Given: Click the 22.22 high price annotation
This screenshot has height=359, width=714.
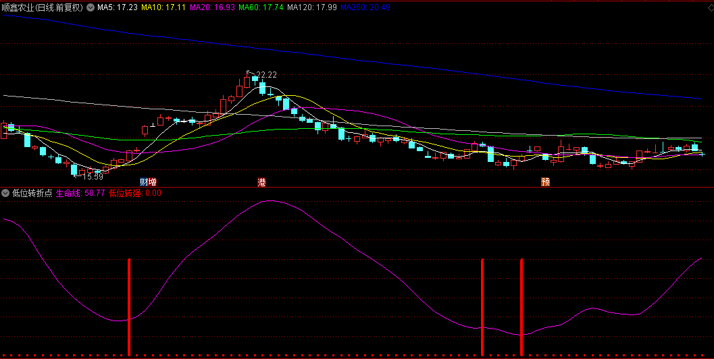Looking at the screenshot, I should coord(266,75).
